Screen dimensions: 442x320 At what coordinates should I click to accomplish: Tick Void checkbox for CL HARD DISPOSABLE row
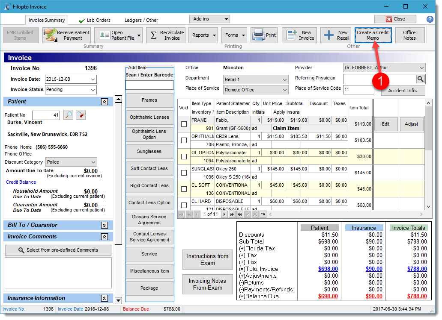184,205
